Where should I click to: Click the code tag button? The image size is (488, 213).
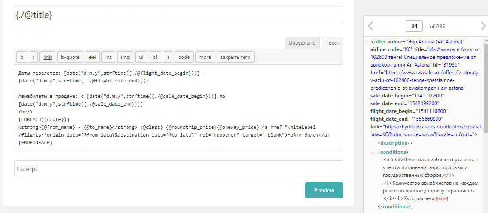[x=184, y=57]
